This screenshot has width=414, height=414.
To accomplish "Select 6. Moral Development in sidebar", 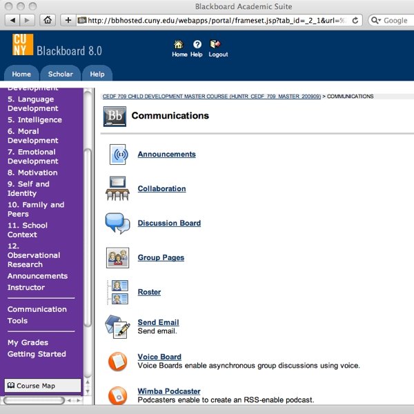I will pyautogui.click(x=32, y=136).
